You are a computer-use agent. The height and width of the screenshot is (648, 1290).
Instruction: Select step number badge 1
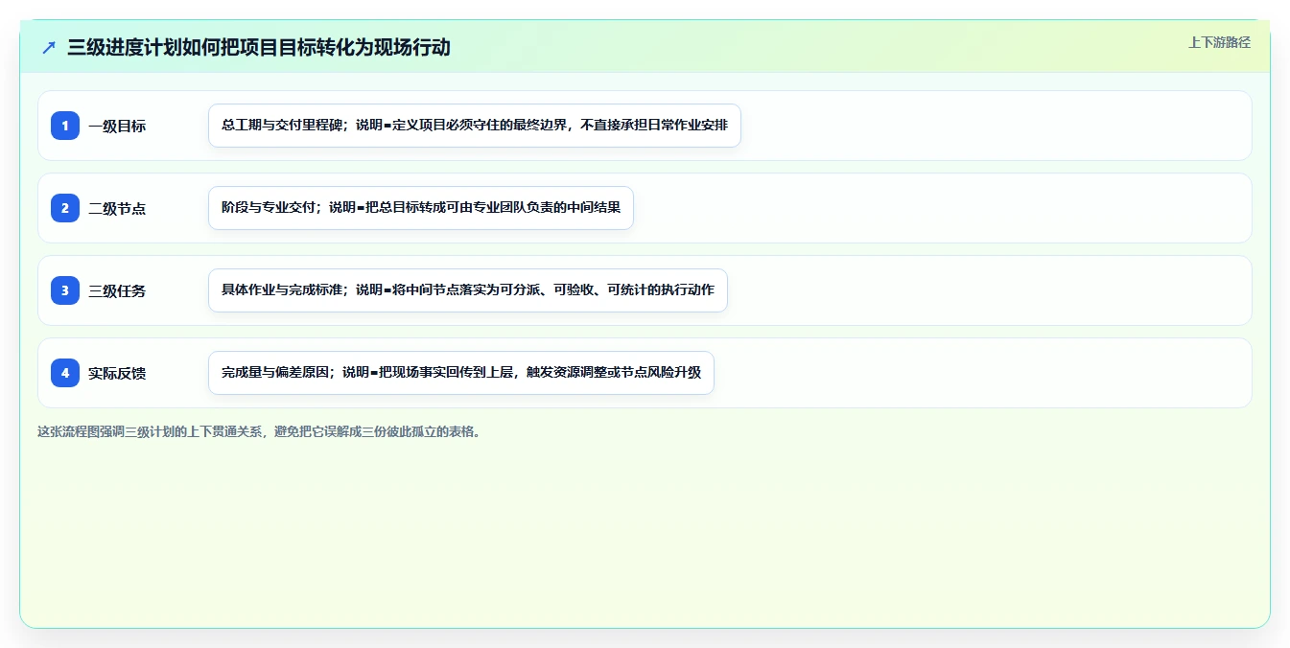point(65,126)
